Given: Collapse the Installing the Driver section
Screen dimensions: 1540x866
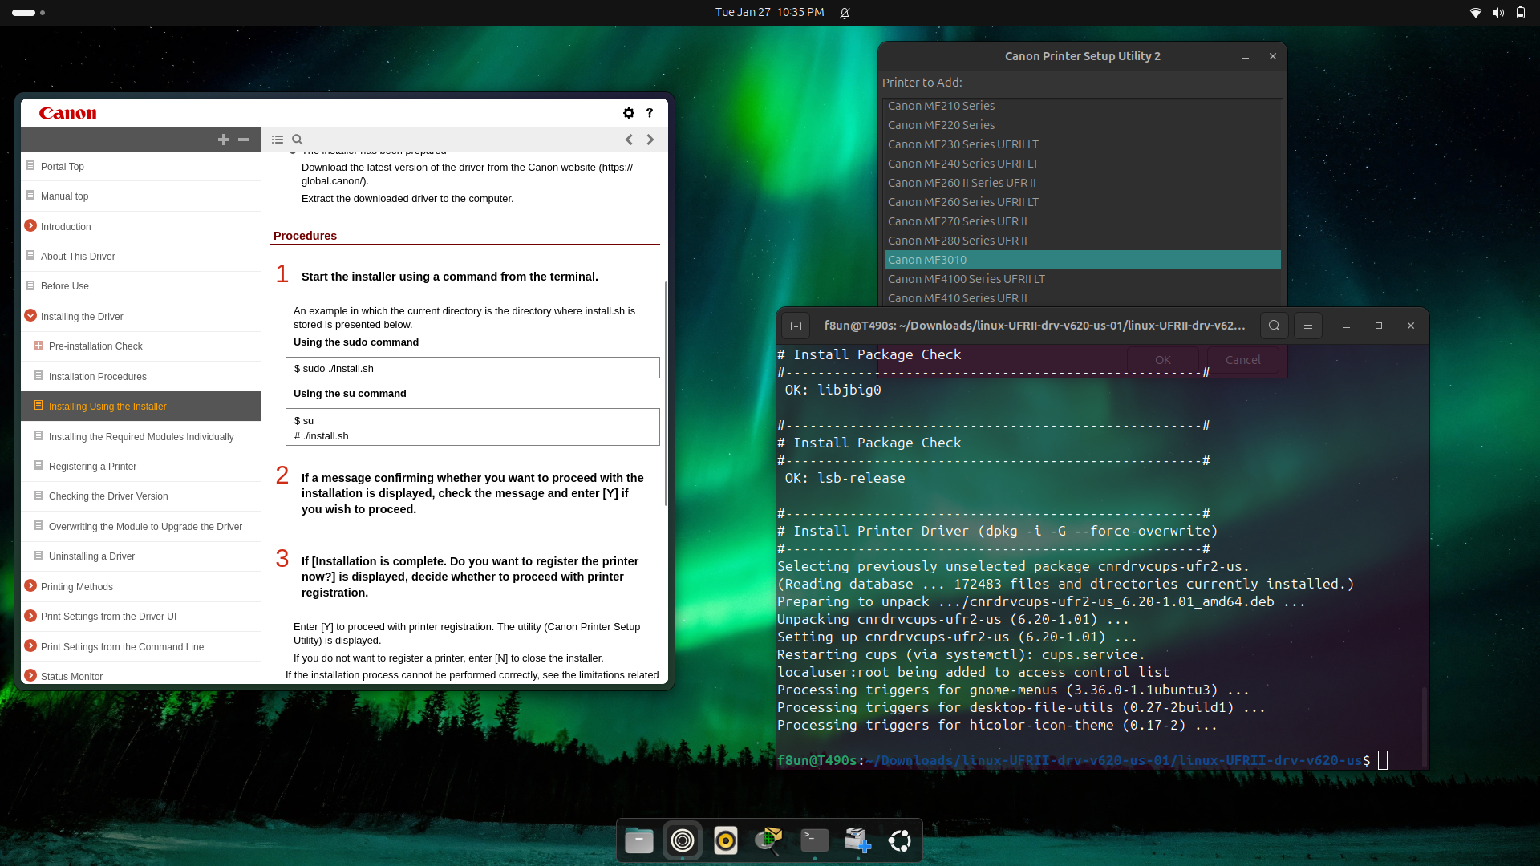Looking at the screenshot, I should (x=30, y=316).
